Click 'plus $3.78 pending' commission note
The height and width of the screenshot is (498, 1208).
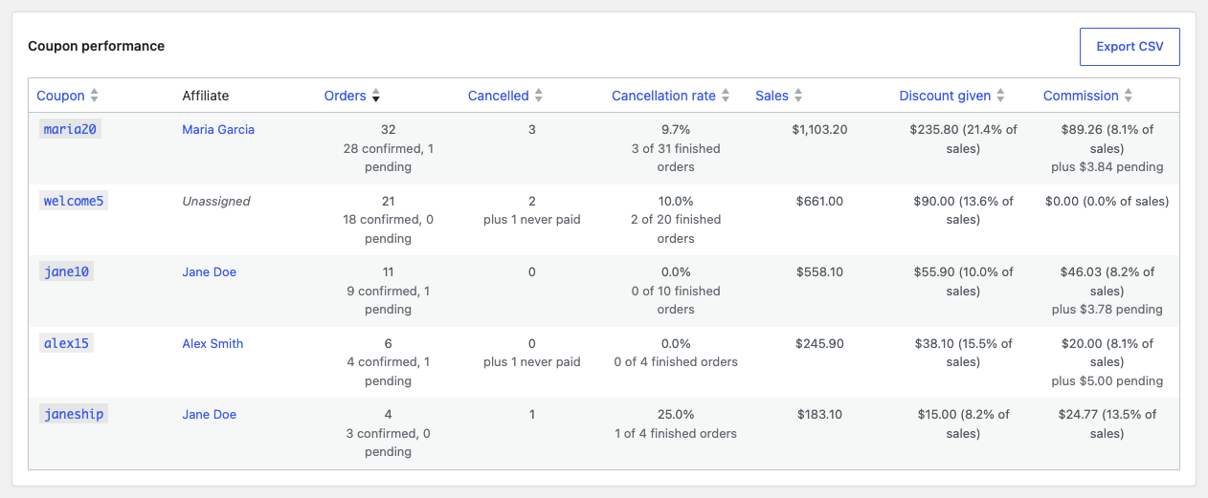[1107, 309]
